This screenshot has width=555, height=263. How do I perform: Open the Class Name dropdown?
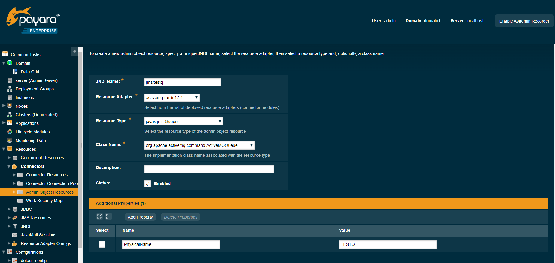199,145
